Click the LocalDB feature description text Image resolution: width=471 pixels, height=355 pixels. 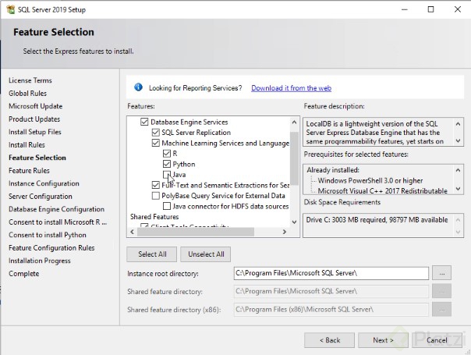pyautogui.click(x=374, y=133)
